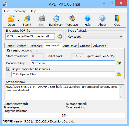Expand the Open button dropdown arrow

[19, 21]
